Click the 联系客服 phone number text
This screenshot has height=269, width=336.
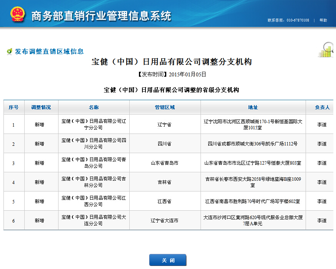click(288, 20)
